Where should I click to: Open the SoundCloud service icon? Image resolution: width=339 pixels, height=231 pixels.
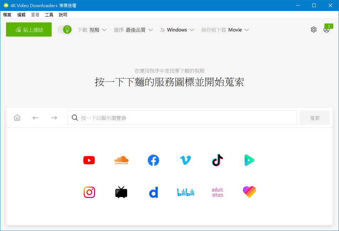click(x=121, y=160)
